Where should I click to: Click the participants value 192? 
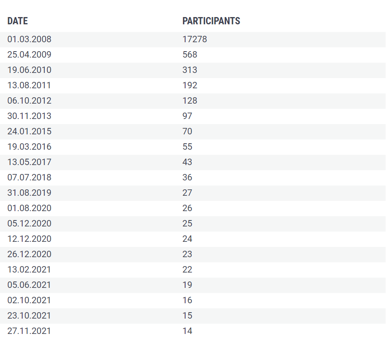[190, 85]
